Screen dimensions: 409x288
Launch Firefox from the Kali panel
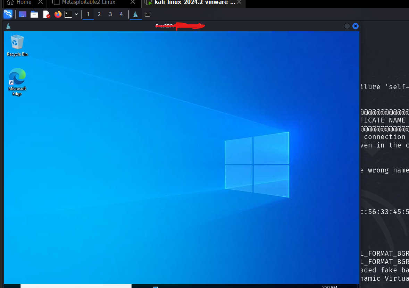pyautogui.click(x=58, y=14)
